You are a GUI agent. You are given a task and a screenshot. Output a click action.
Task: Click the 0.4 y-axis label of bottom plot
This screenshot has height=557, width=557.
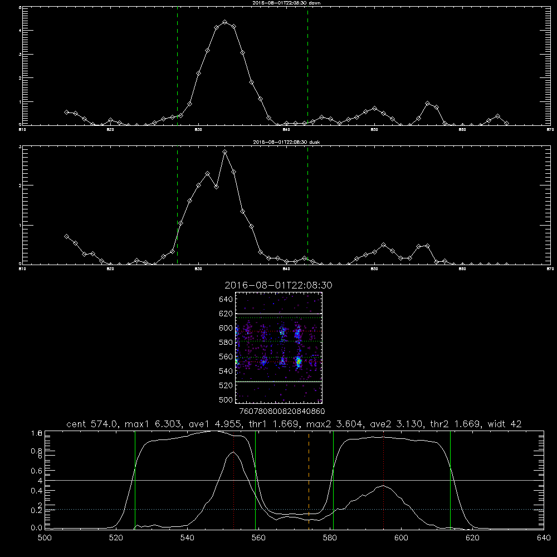coord(37,491)
